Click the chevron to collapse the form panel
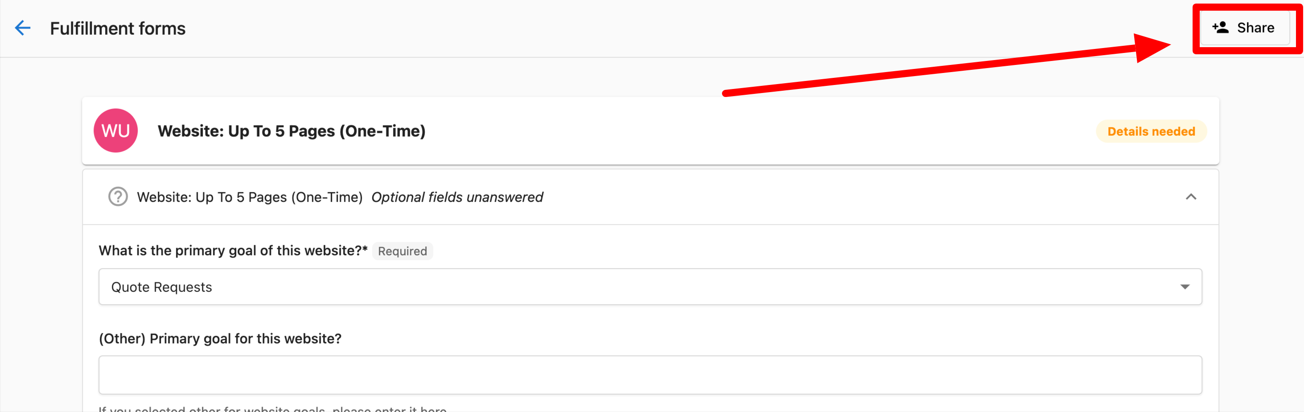This screenshot has width=1304, height=412. [x=1192, y=197]
